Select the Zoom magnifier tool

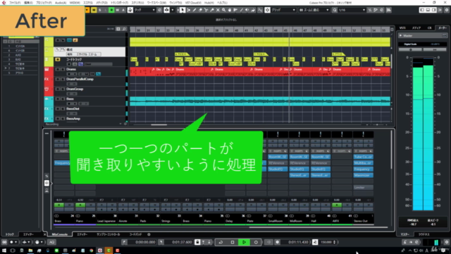coord(223,10)
